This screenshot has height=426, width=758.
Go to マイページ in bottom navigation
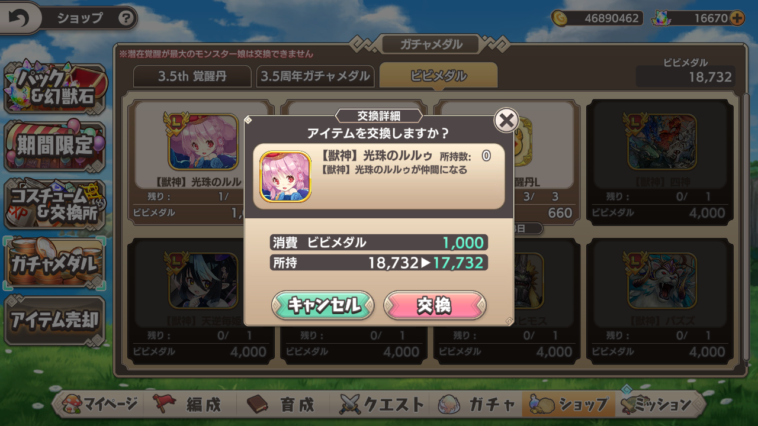point(101,405)
